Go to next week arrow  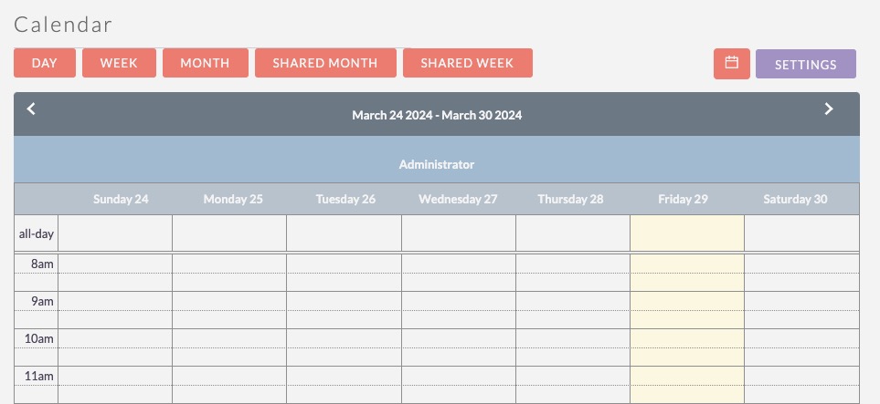pyautogui.click(x=829, y=109)
